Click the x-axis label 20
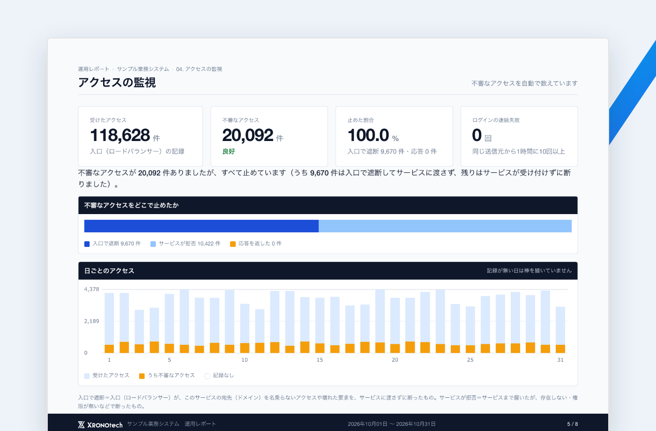The width and height of the screenshot is (656, 431). point(395,360)
